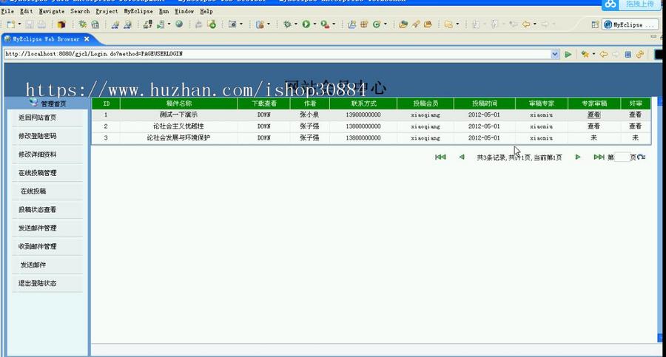Open the Help menu
666x357 pixels.
pos(206,12)
